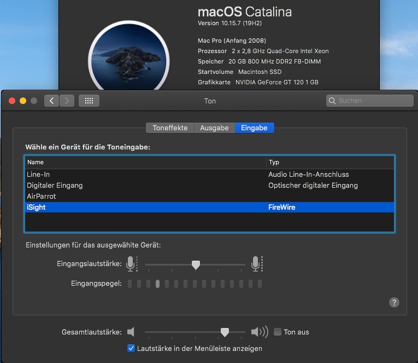This screenshot has height=363, width=418.
Task: Switch to the Ausgabe tab
Action: pos(214,128)
